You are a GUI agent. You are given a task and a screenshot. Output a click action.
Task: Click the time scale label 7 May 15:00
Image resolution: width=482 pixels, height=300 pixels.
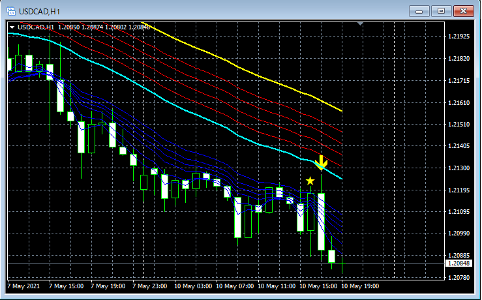pyautogui.click(x=66, y=286)
